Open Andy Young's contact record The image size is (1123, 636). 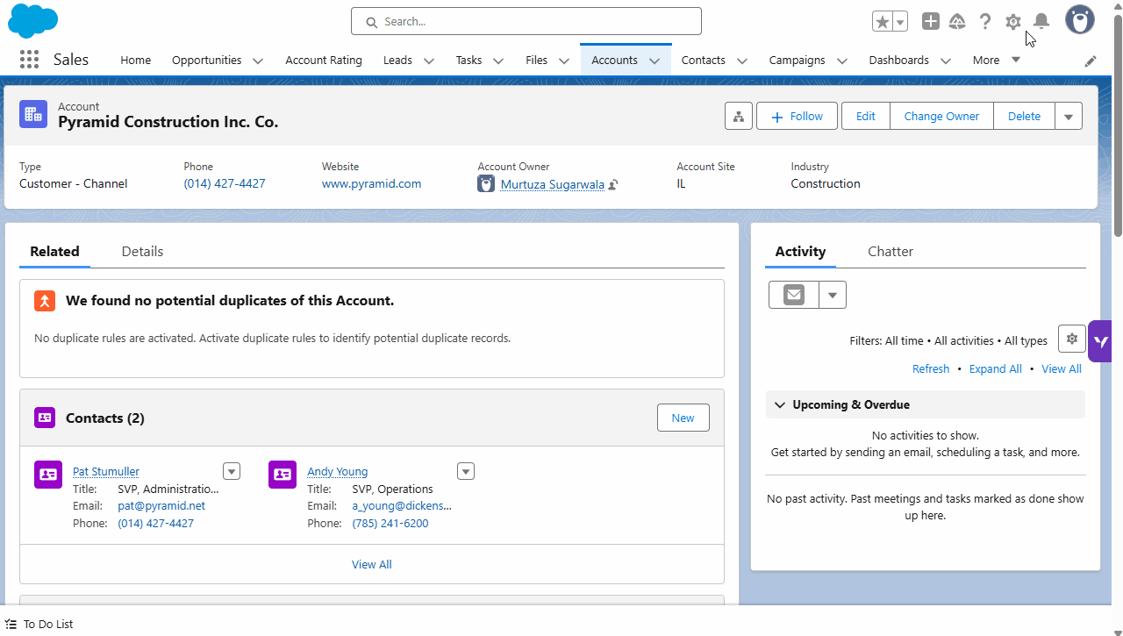point(338,472)
